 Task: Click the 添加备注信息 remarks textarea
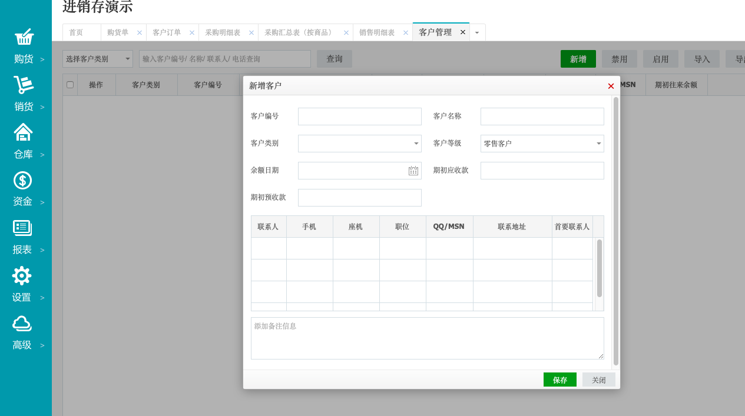pos(428,338)
